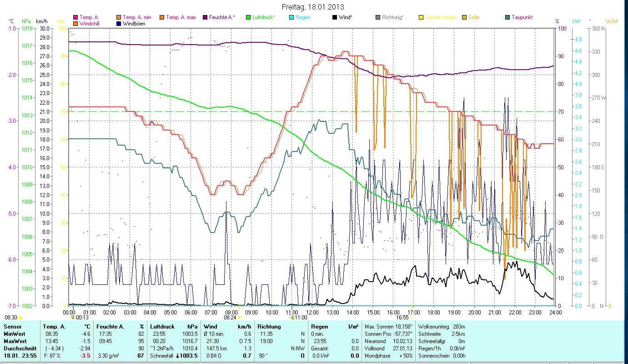Pick the purple Feuchte A.* legend swatch
This screenshot has width=628, height=364.
tap(205, 17)
